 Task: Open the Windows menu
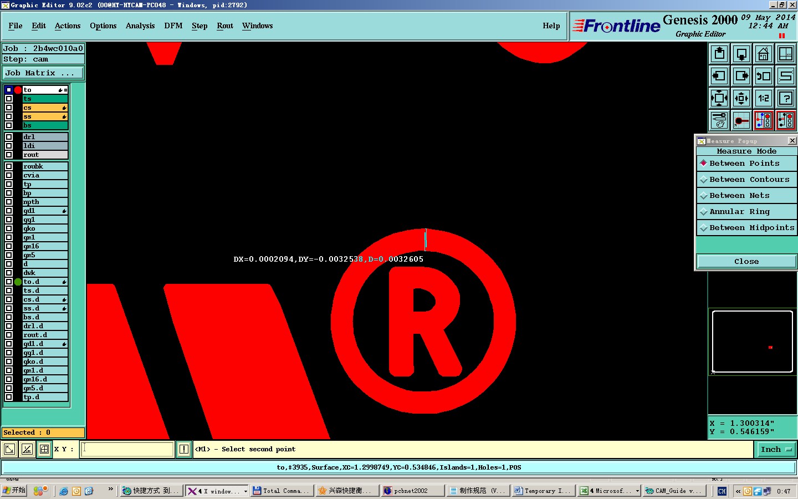258,26
